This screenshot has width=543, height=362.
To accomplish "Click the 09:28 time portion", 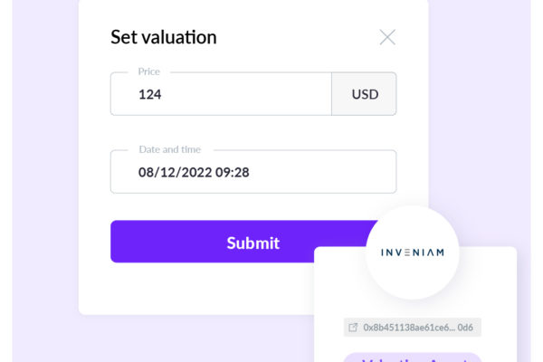I will tap(233, 172).
